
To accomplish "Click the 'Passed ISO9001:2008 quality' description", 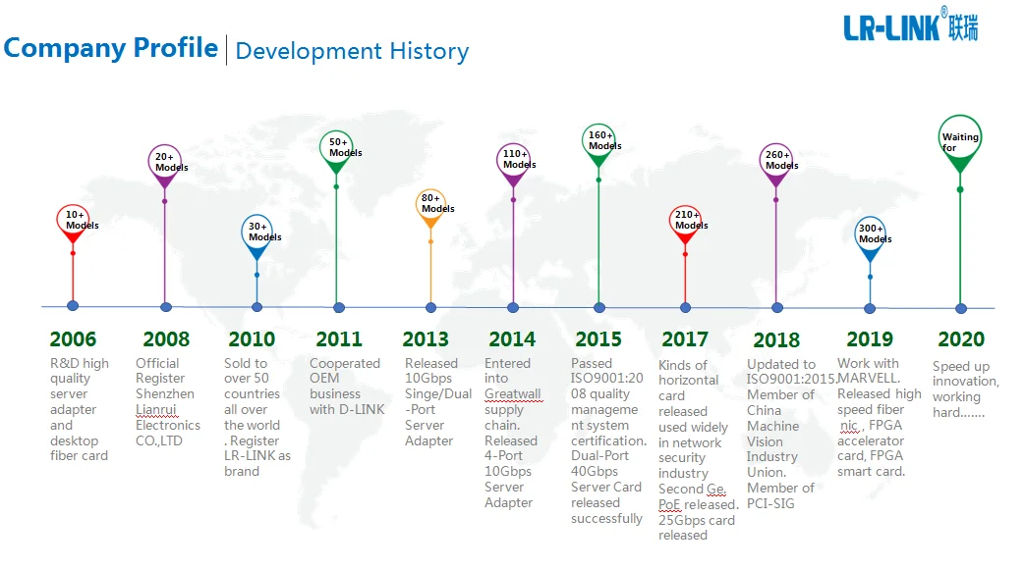I will coord(608,440).
